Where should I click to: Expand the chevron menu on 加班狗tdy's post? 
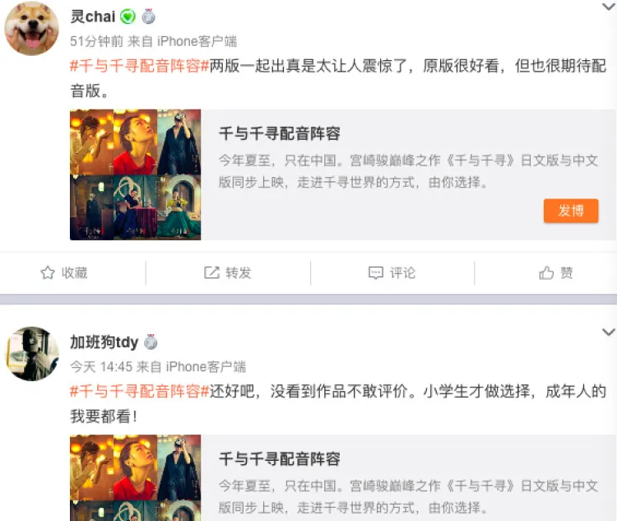click(x=608, y=332)
